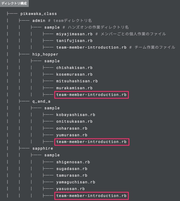Viewport: 180px width, 201px height.
Task: Open the sapphire directory
Action: (x=43, y=148)
